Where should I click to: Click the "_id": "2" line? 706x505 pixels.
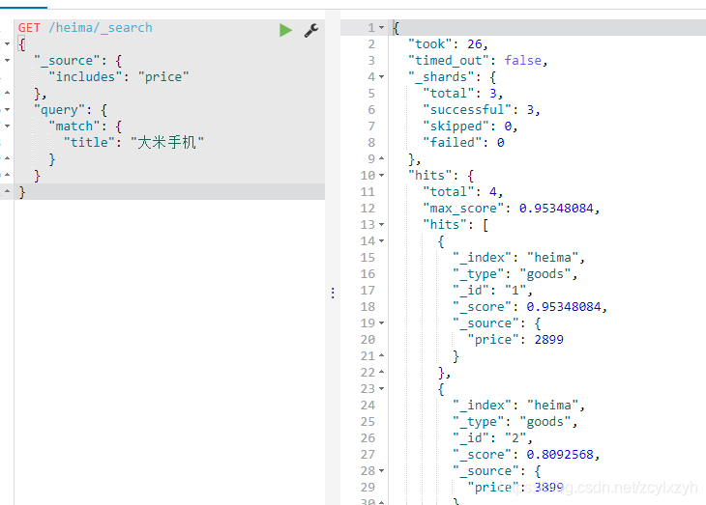point(492,438)
